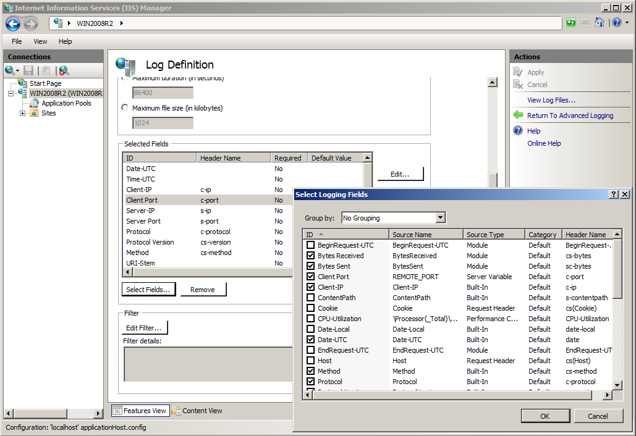Click the WIN2008R2 server node icon
Screen dimensions: 636x436
click(x=23, y=93)
